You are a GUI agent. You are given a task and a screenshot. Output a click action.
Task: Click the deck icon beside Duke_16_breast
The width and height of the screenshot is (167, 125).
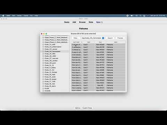pos(43,79)
